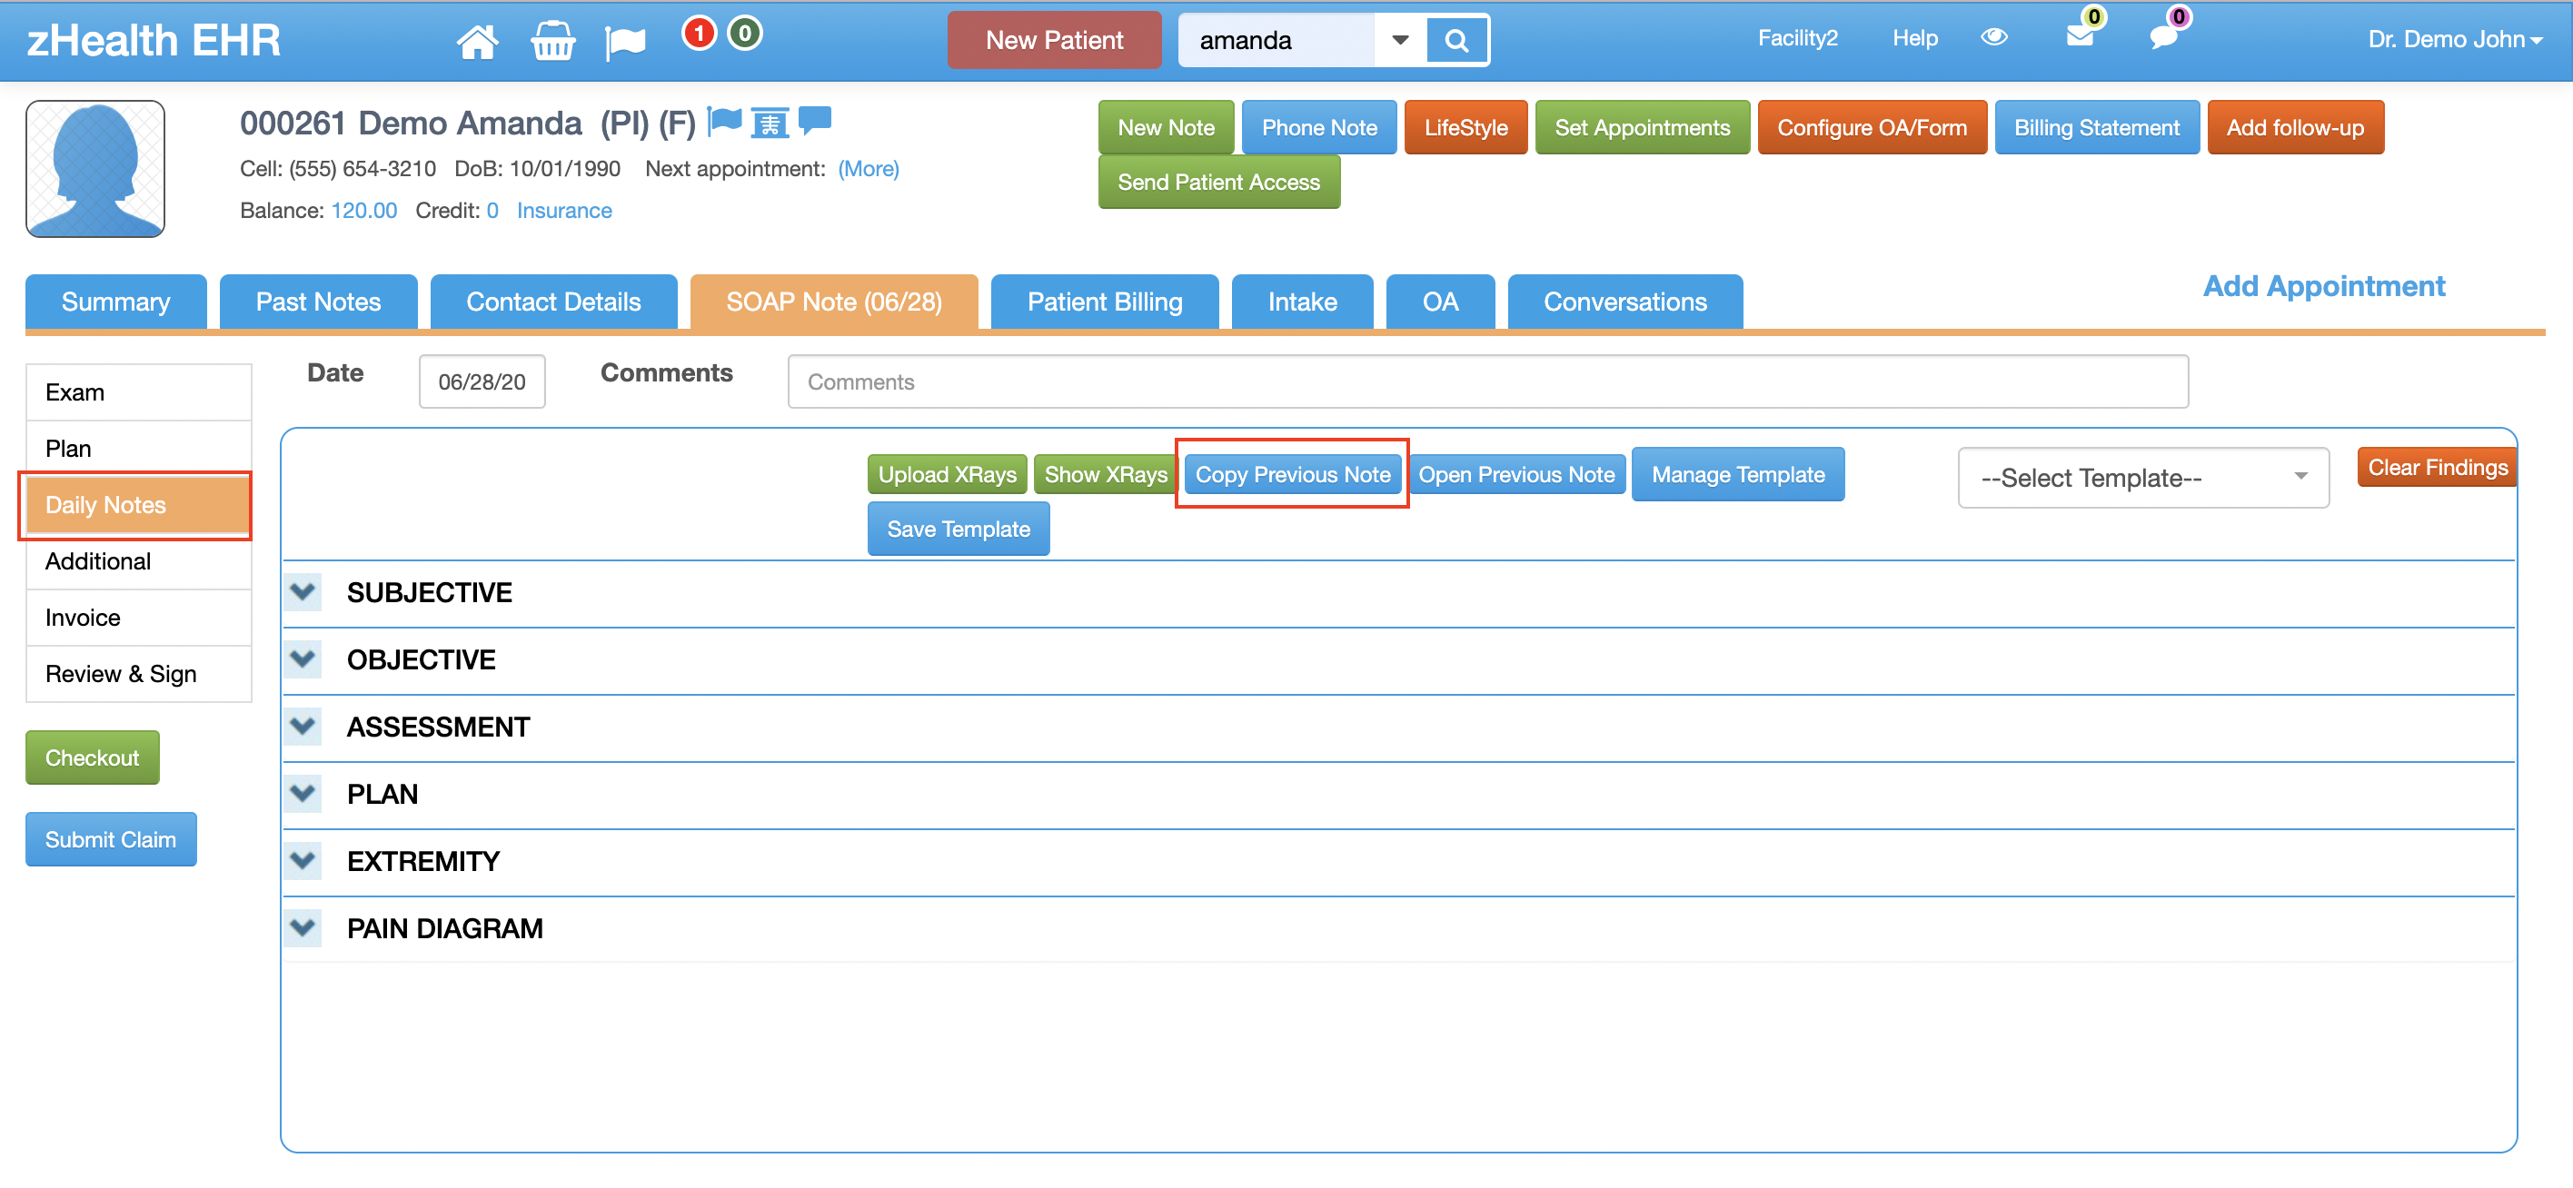Viewport: 2573px width, 1188px height.
Task: Open the Dr. Demo John user menu
Action: pyautogui.click(x=2455, y=39)
